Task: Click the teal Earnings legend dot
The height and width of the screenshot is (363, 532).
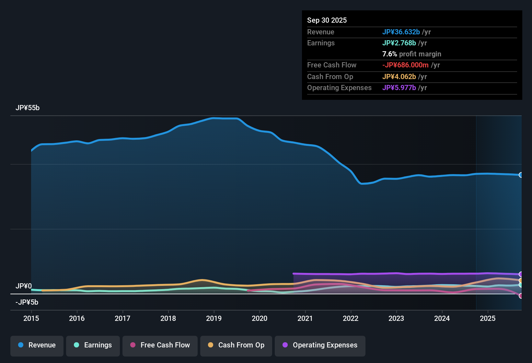Action: (76, 345)
